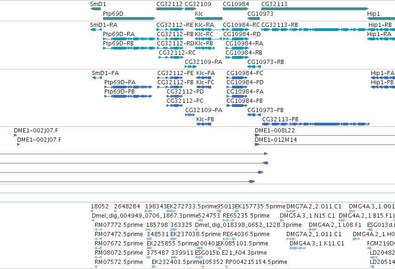
Task: Select transcript CG10973-RB
Action: (265, 62)
